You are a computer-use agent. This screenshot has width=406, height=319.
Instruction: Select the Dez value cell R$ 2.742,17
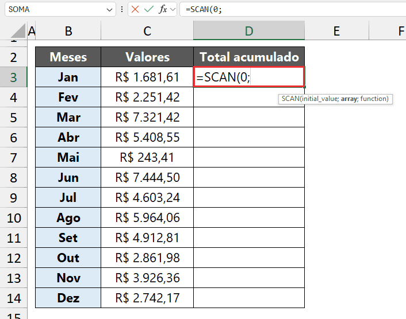point(147,298)
